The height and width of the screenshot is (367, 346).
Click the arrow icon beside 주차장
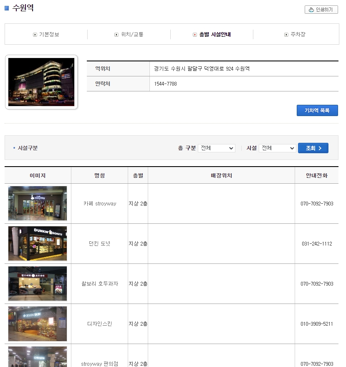(285, 34)
